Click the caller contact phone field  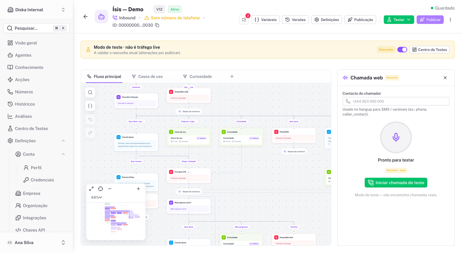point(396,101)
